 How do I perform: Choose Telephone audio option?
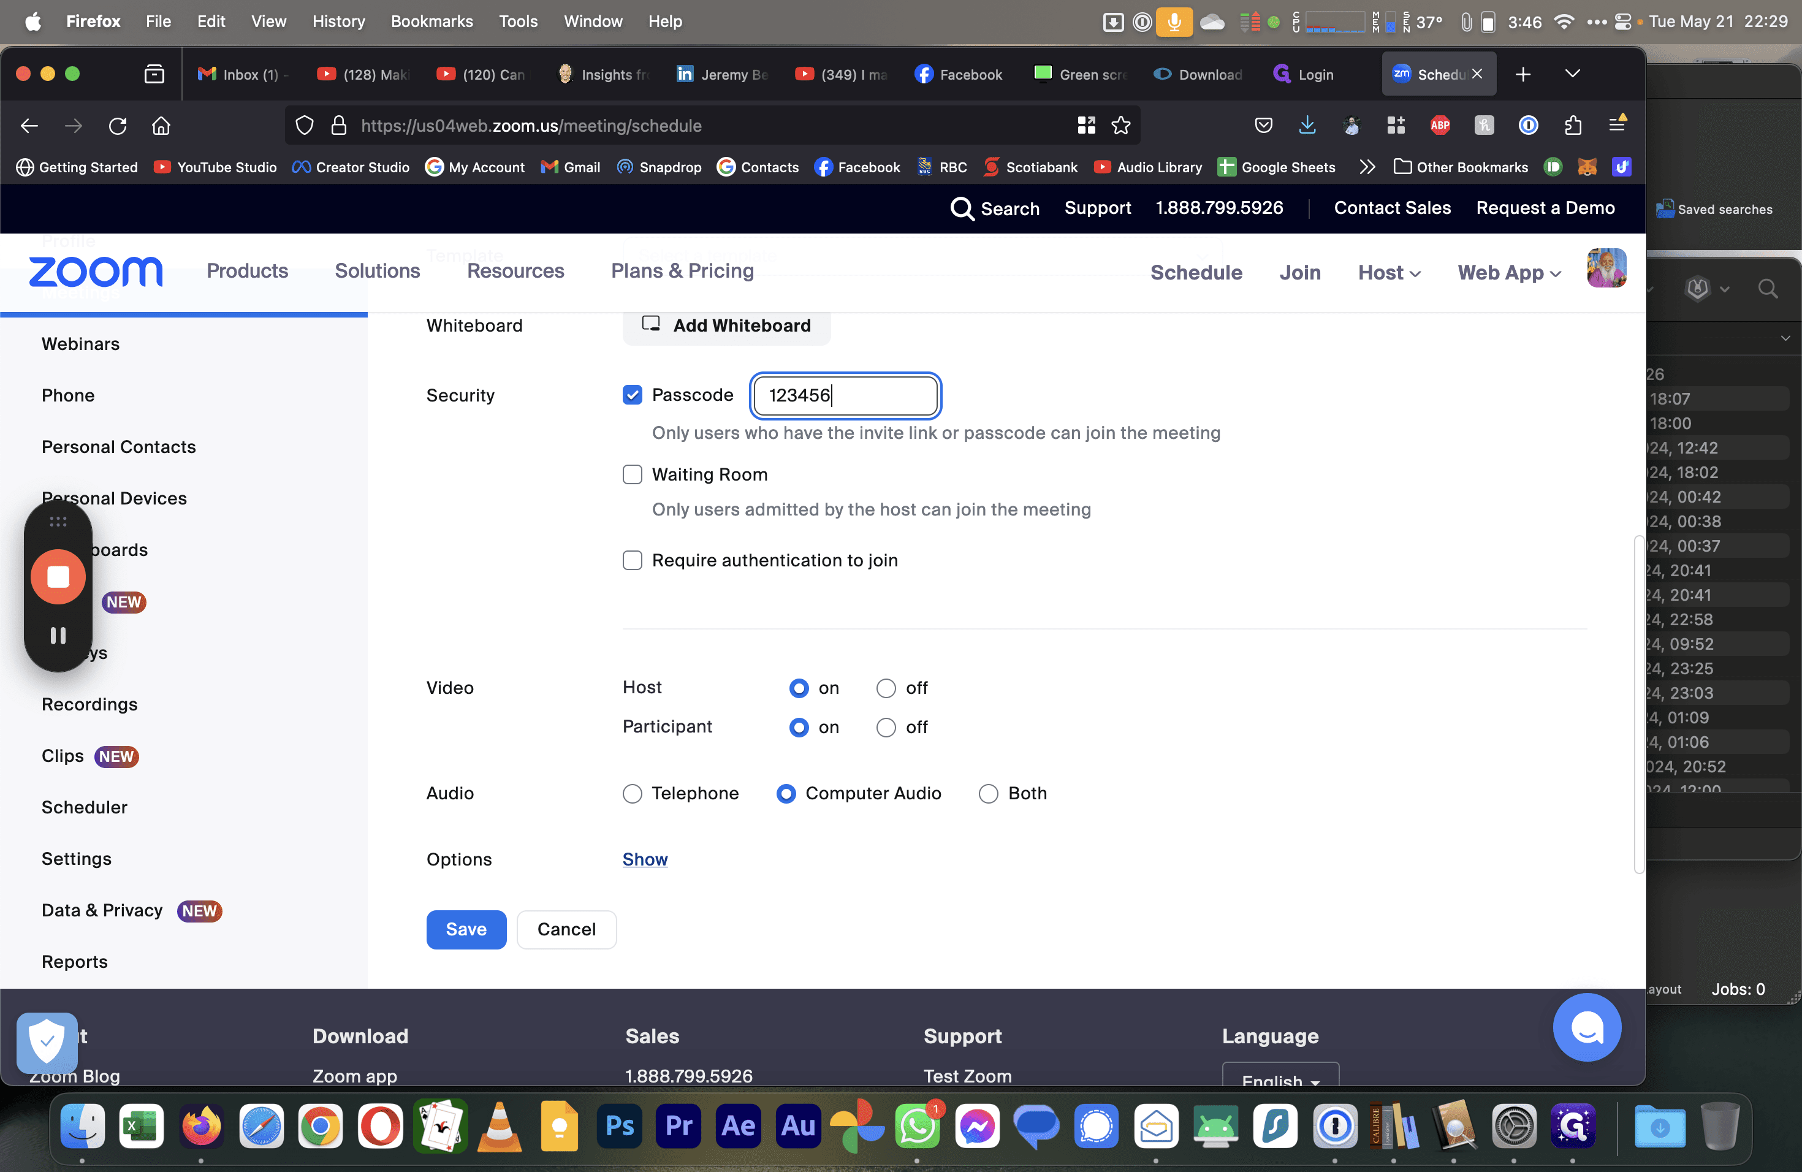(632, 793)
